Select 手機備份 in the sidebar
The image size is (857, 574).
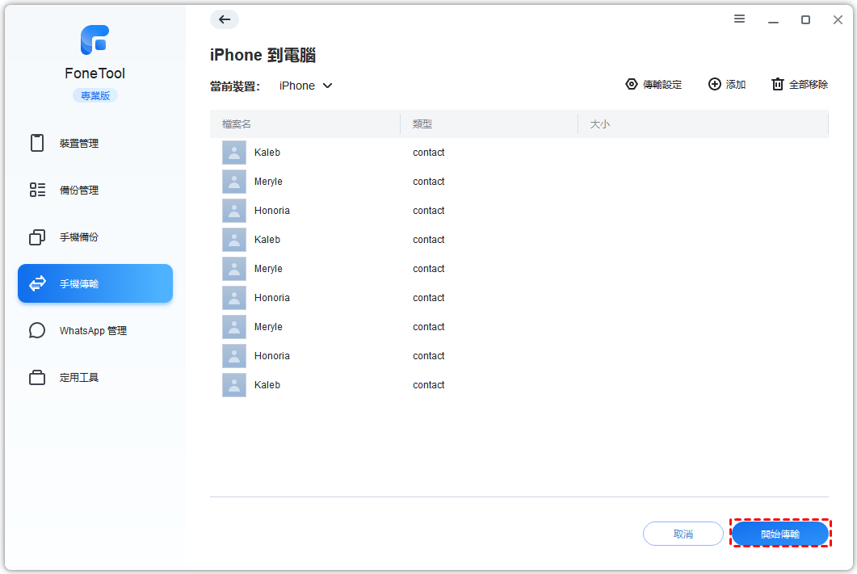tap(78, 237)
